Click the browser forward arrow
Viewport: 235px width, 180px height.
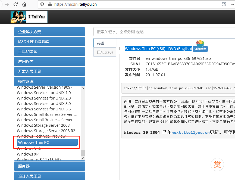[x=7, y=4]
